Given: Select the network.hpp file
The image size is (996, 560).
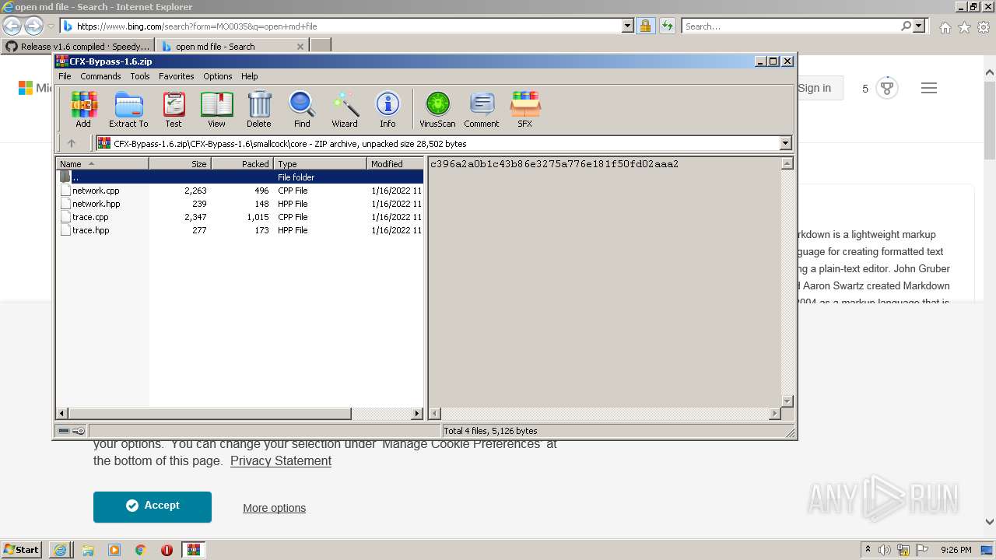Looking at the screenshot, I should click(96, 204).
